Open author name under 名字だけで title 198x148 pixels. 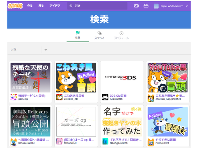click(118, 143)
